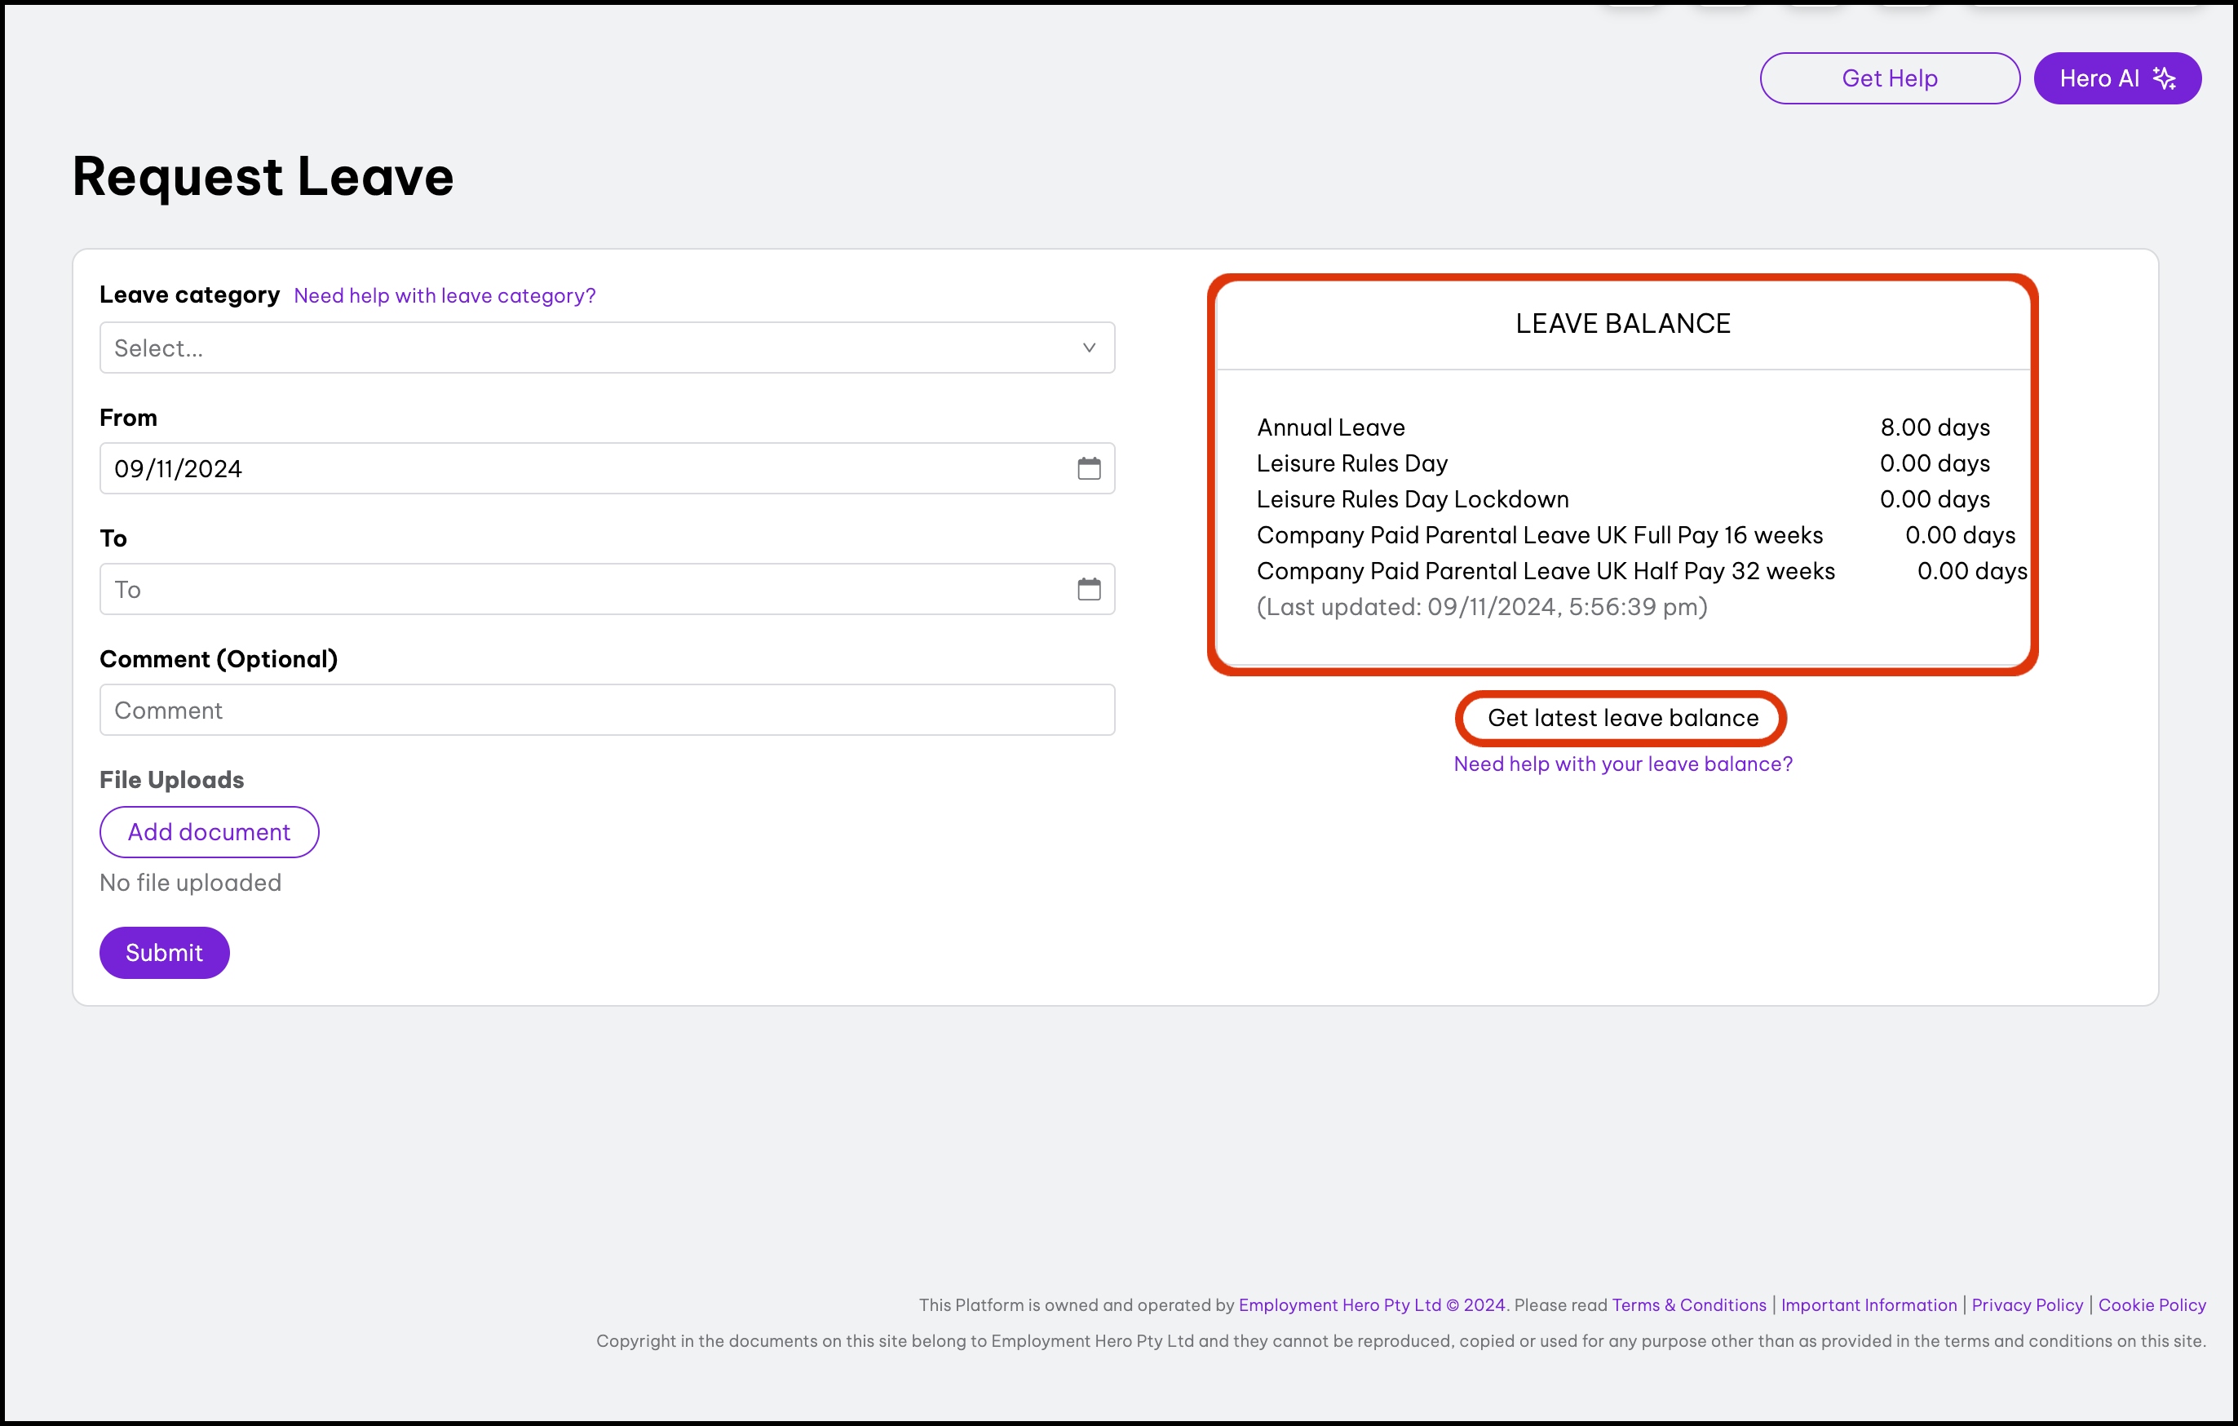
Task: Open Need help with your leave balance link
Action: point(1623,764)
